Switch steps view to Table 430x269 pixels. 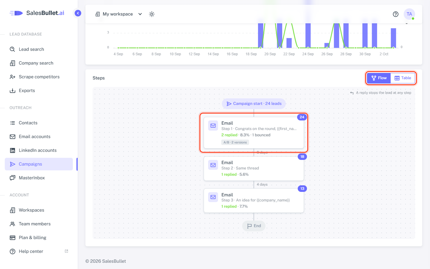pyautogui.click(x=403, y=78)
